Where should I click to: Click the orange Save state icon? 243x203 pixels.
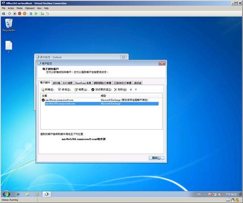pos(25,13)
